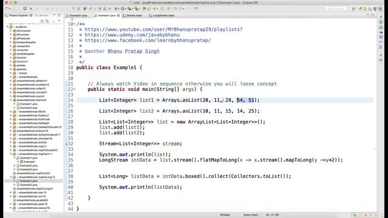Screen dimensions: 388x218
Task: Collapse the main method fold at line 22
Action: tap(75, 89)
